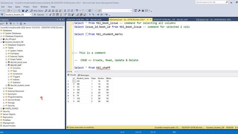238x134 pixels.
Task: Switch to the SQLQuery1.sql tab
Action: 213,20
